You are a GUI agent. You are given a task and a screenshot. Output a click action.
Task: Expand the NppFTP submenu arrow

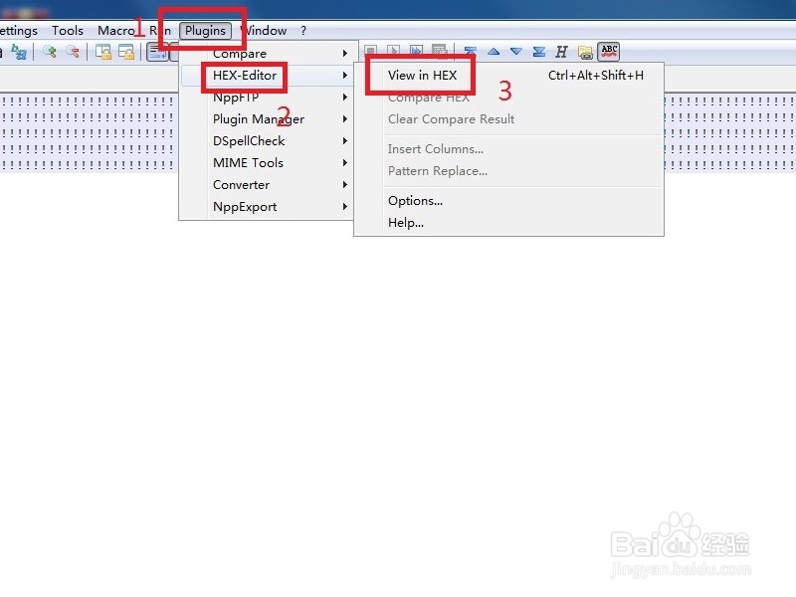(344, 97)
